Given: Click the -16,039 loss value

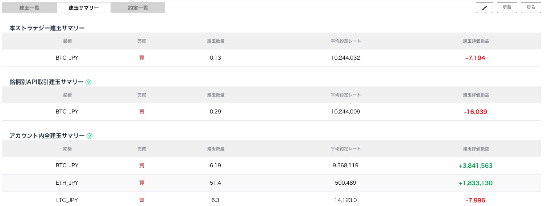Looking at the screenshot, I should point(476,112).
